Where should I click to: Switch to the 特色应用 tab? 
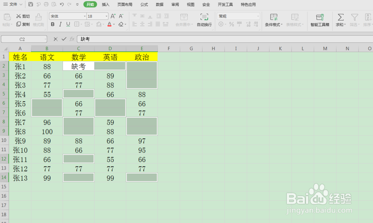(x=248, y=4)
